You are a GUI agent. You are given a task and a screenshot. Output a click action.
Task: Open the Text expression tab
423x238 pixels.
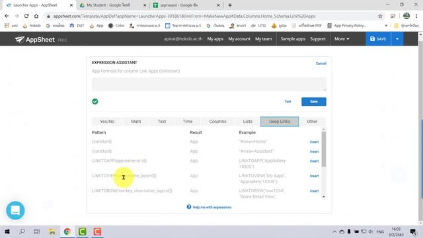click(162, 122)
